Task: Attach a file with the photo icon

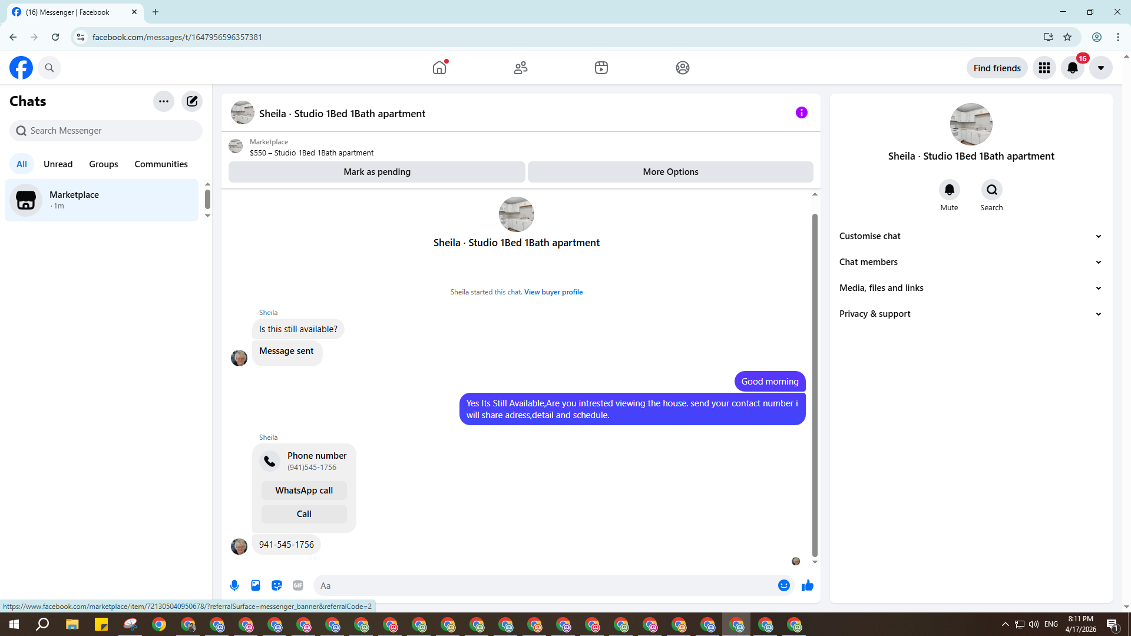Action: coord(256,585)
